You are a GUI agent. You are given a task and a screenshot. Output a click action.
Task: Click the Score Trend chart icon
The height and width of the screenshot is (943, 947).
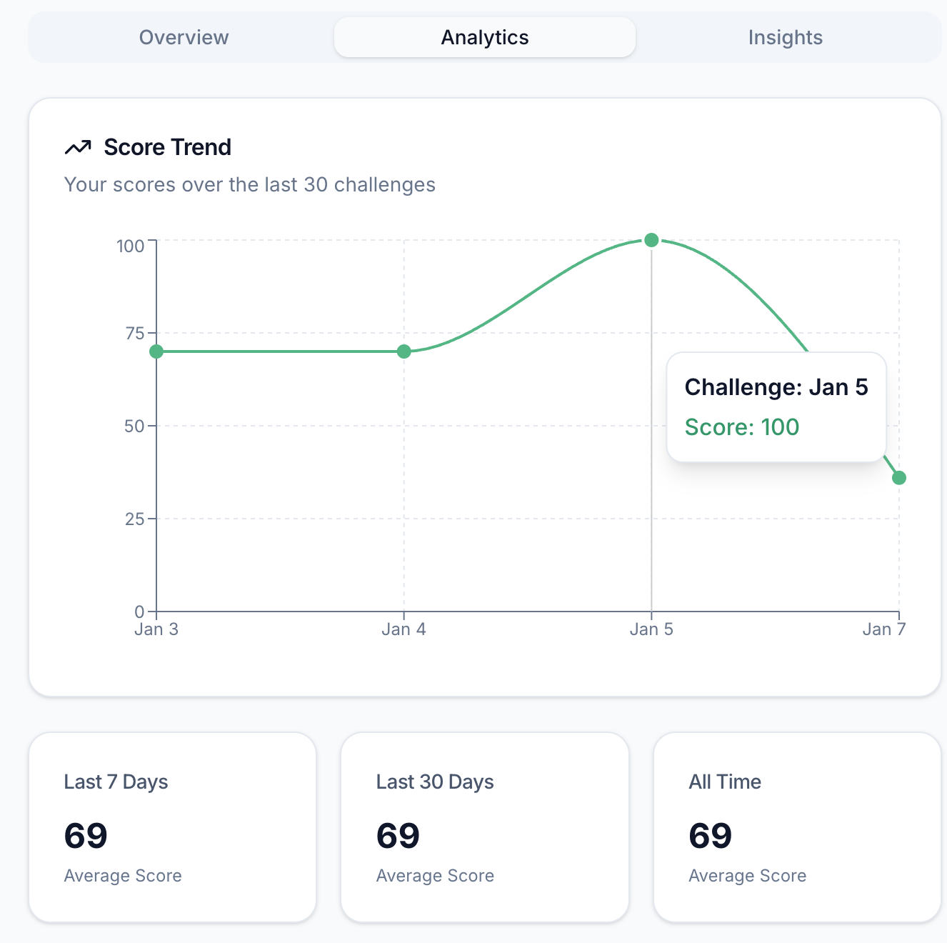point(78,146)
